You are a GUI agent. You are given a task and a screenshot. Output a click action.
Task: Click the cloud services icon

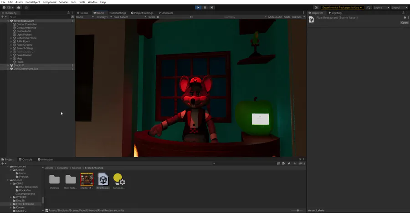(x=19, y=8)
